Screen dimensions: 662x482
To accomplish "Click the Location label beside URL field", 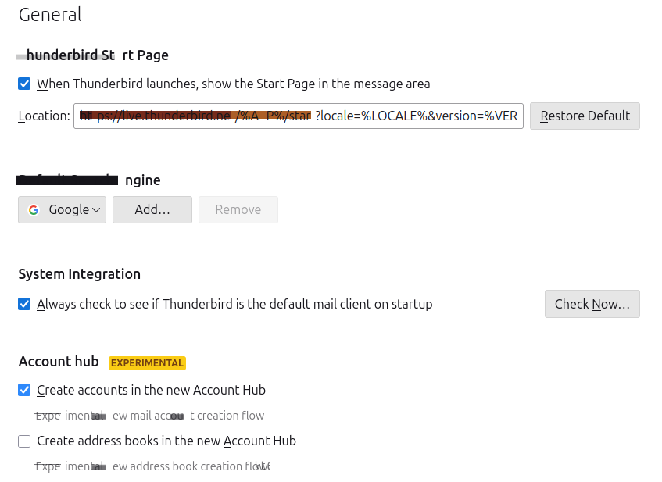I will [44, 116].
